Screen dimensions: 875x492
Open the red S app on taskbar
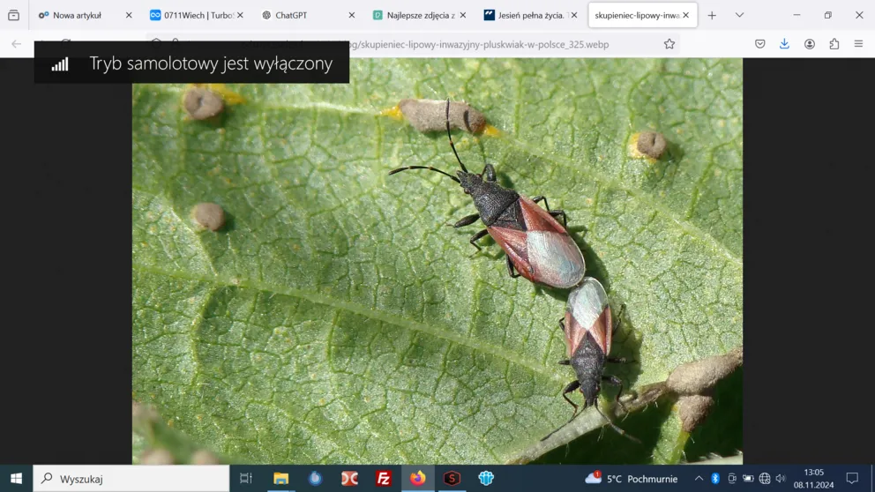tap(452, 479)
